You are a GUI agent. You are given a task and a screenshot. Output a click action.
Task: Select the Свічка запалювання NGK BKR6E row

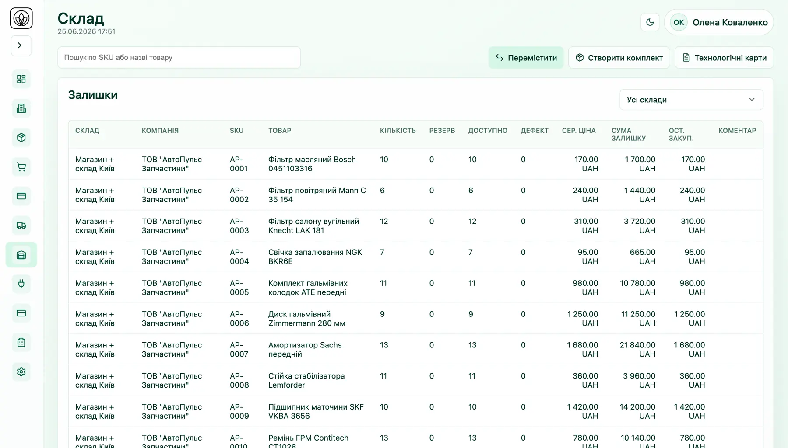(x=415, y=257)
